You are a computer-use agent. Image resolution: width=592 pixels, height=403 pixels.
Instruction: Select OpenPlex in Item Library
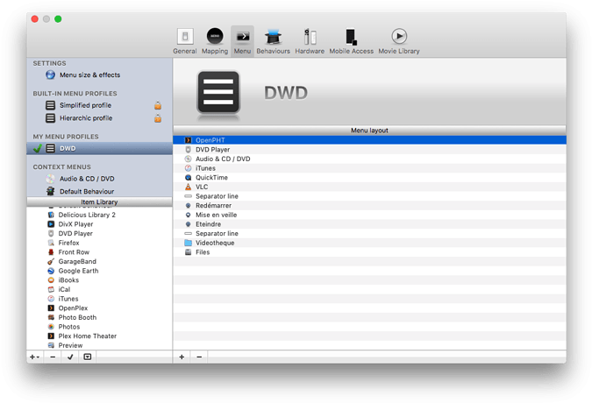[99, 308]
